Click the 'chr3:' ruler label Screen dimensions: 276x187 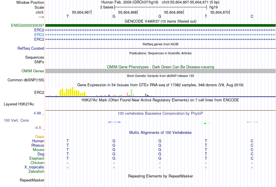pos(40,12)
